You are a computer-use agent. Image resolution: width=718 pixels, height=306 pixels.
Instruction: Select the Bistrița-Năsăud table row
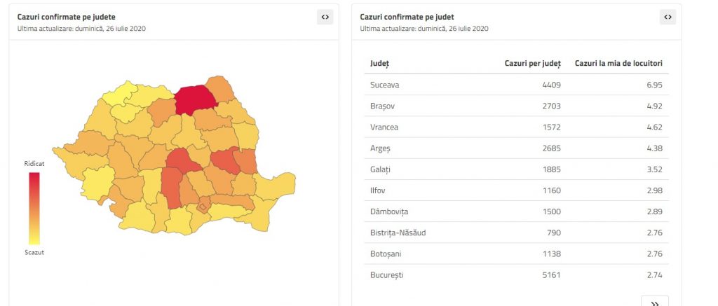pyautogui.click(x=515, y=232)
